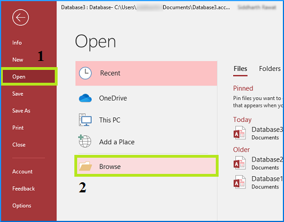The width and height of the screenshot is (284, 222).
Task: Open the Feedback page
Action: pyautogui.click(x=23, y=188)
